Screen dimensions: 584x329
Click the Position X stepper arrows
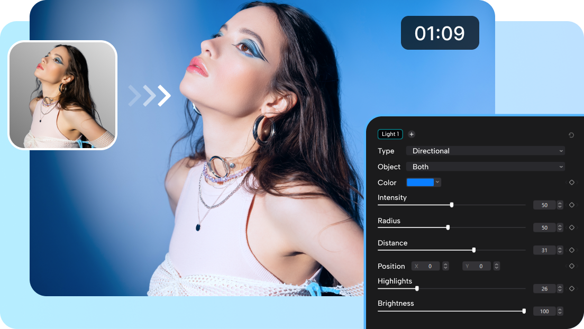[x=445, y=266]
